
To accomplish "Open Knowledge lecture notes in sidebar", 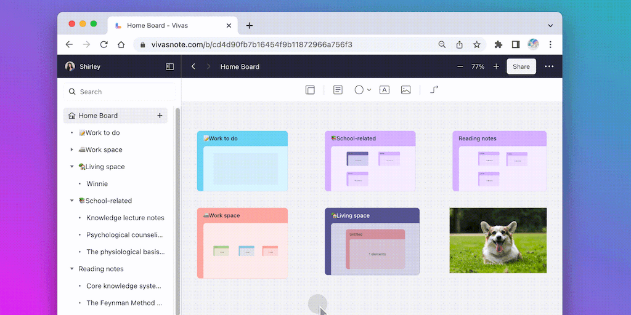I will pos(125,218).
